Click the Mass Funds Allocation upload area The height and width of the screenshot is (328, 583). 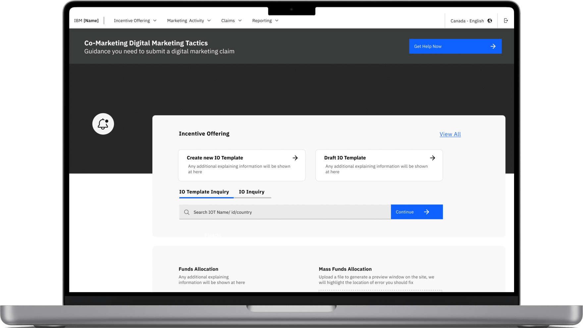(380, 292)
